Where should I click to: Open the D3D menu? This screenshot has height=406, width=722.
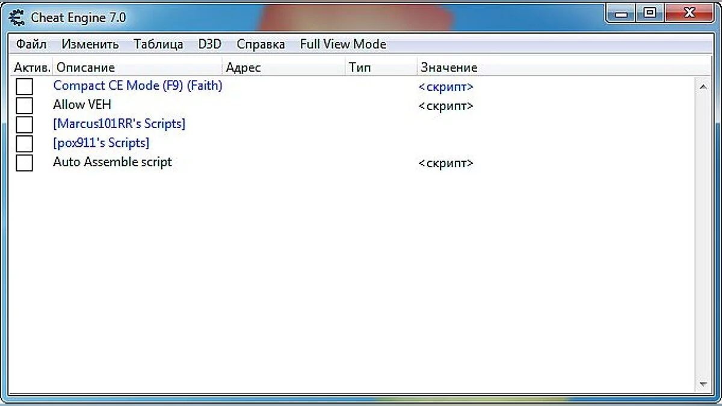click(x=210, y=44)
